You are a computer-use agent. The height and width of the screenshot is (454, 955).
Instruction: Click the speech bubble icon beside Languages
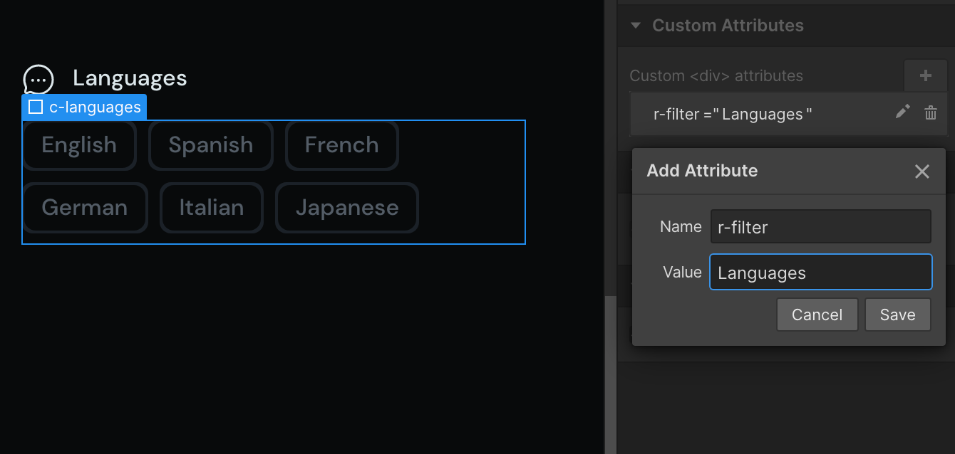38,79
